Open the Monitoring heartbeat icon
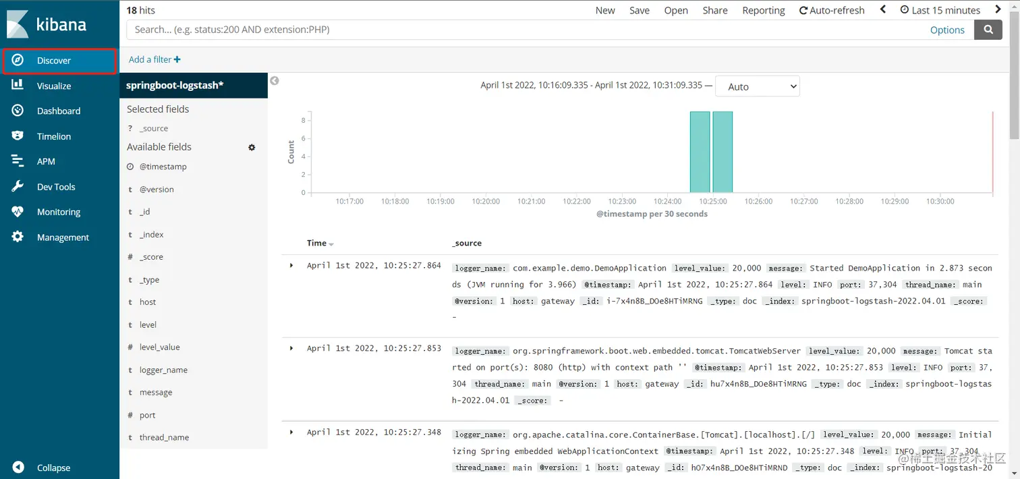 coord(18,211)
